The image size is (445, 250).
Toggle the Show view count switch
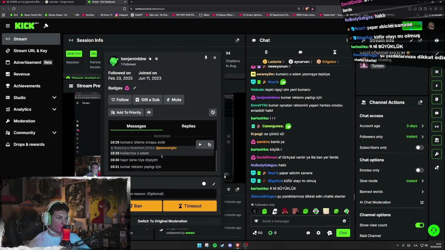pyautogui.click(x=420, y=225)
